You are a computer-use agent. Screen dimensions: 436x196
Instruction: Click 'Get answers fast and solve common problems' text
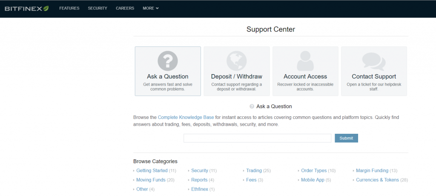pos(168,87)
